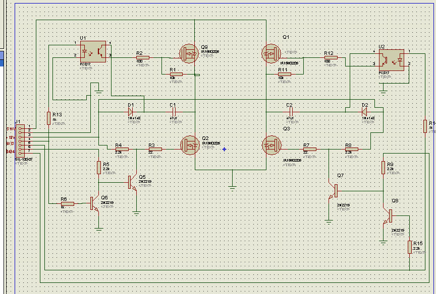The image size is (436, 294).
Task: Click the 'D2' reference label
Action: [365, 105]
